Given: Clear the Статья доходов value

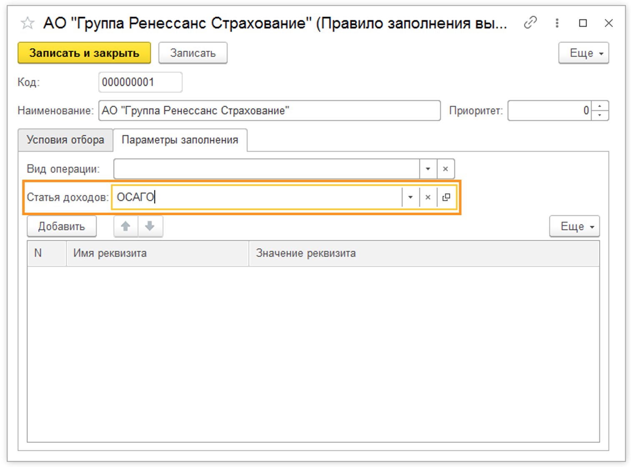Looking at the screenshot, I should coord(428,197).
